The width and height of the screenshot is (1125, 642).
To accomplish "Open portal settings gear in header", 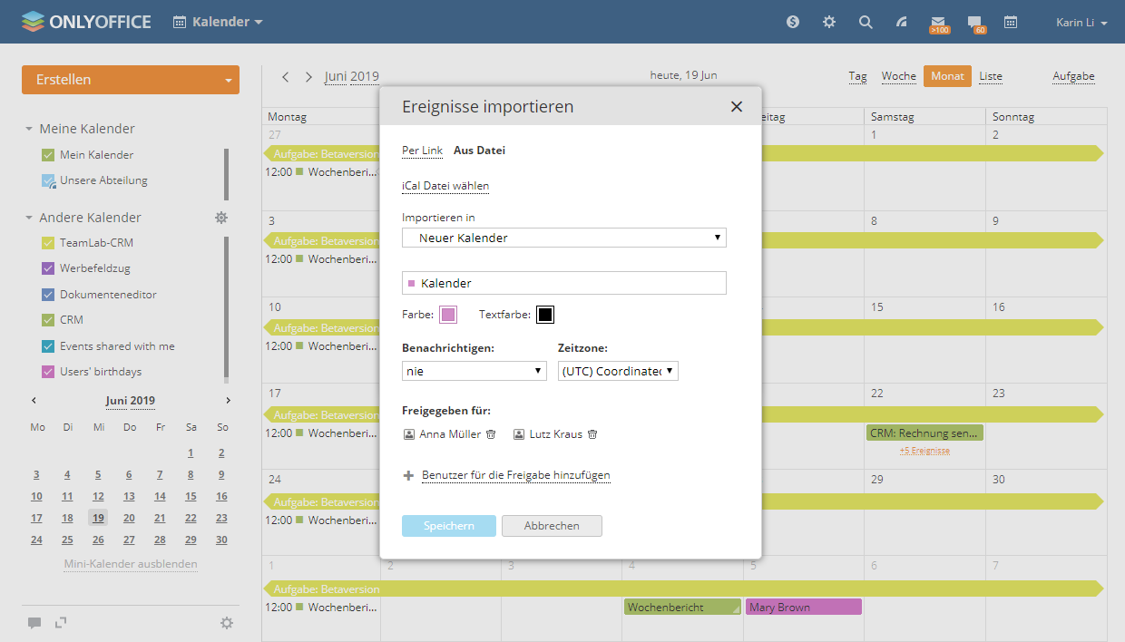I will coord(829,22).
